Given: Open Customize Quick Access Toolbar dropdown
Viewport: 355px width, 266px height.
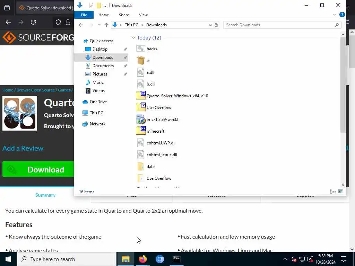Looking at the screenshot, I should point(105,6).
